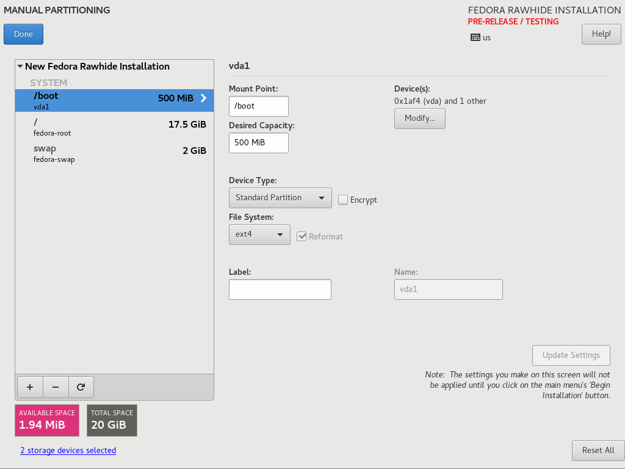The width and height of the screenshot is (625, 469).
Task: Add a new mount point with plus button
Action: 30,387
